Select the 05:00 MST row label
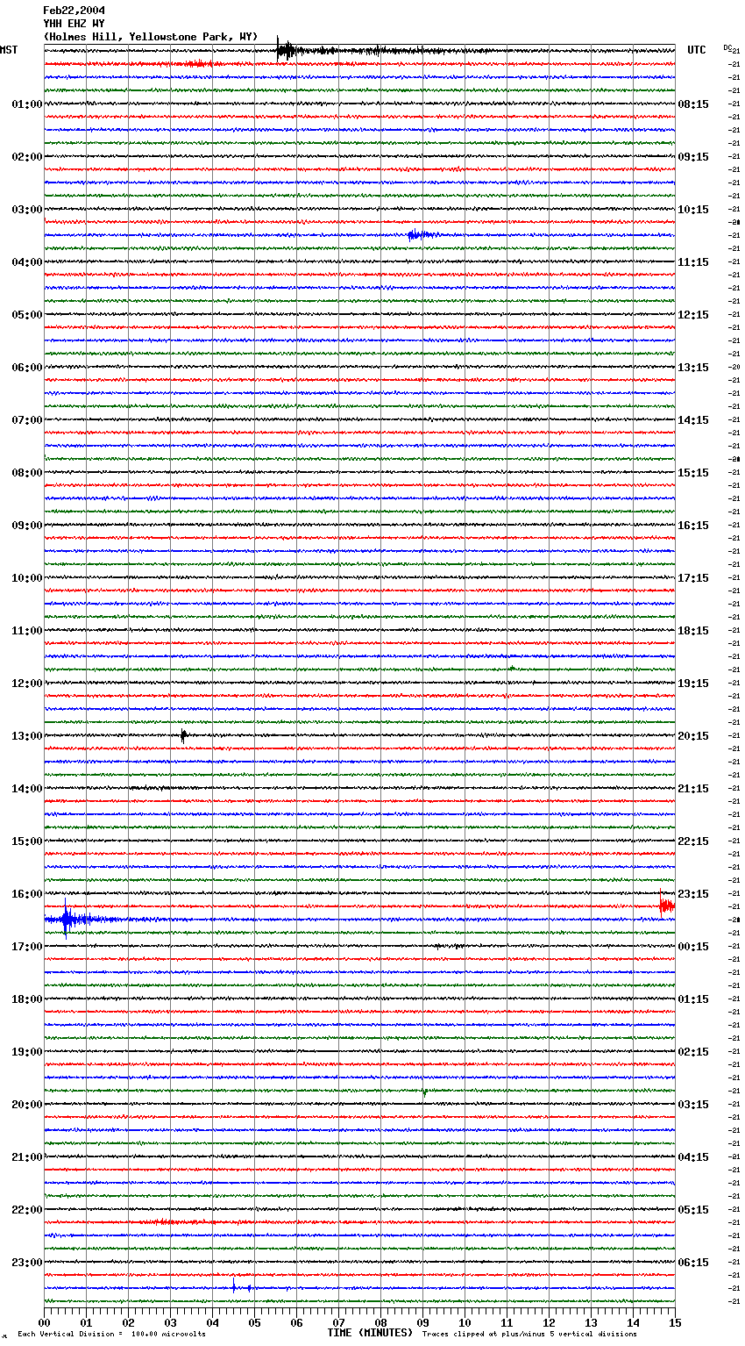 (x=27, y=315)
